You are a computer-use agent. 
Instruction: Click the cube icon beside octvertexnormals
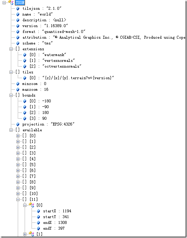(25, 66)
